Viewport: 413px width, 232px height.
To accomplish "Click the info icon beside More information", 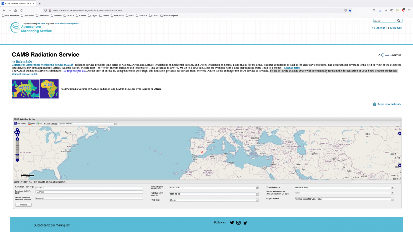I will point(374,104).
